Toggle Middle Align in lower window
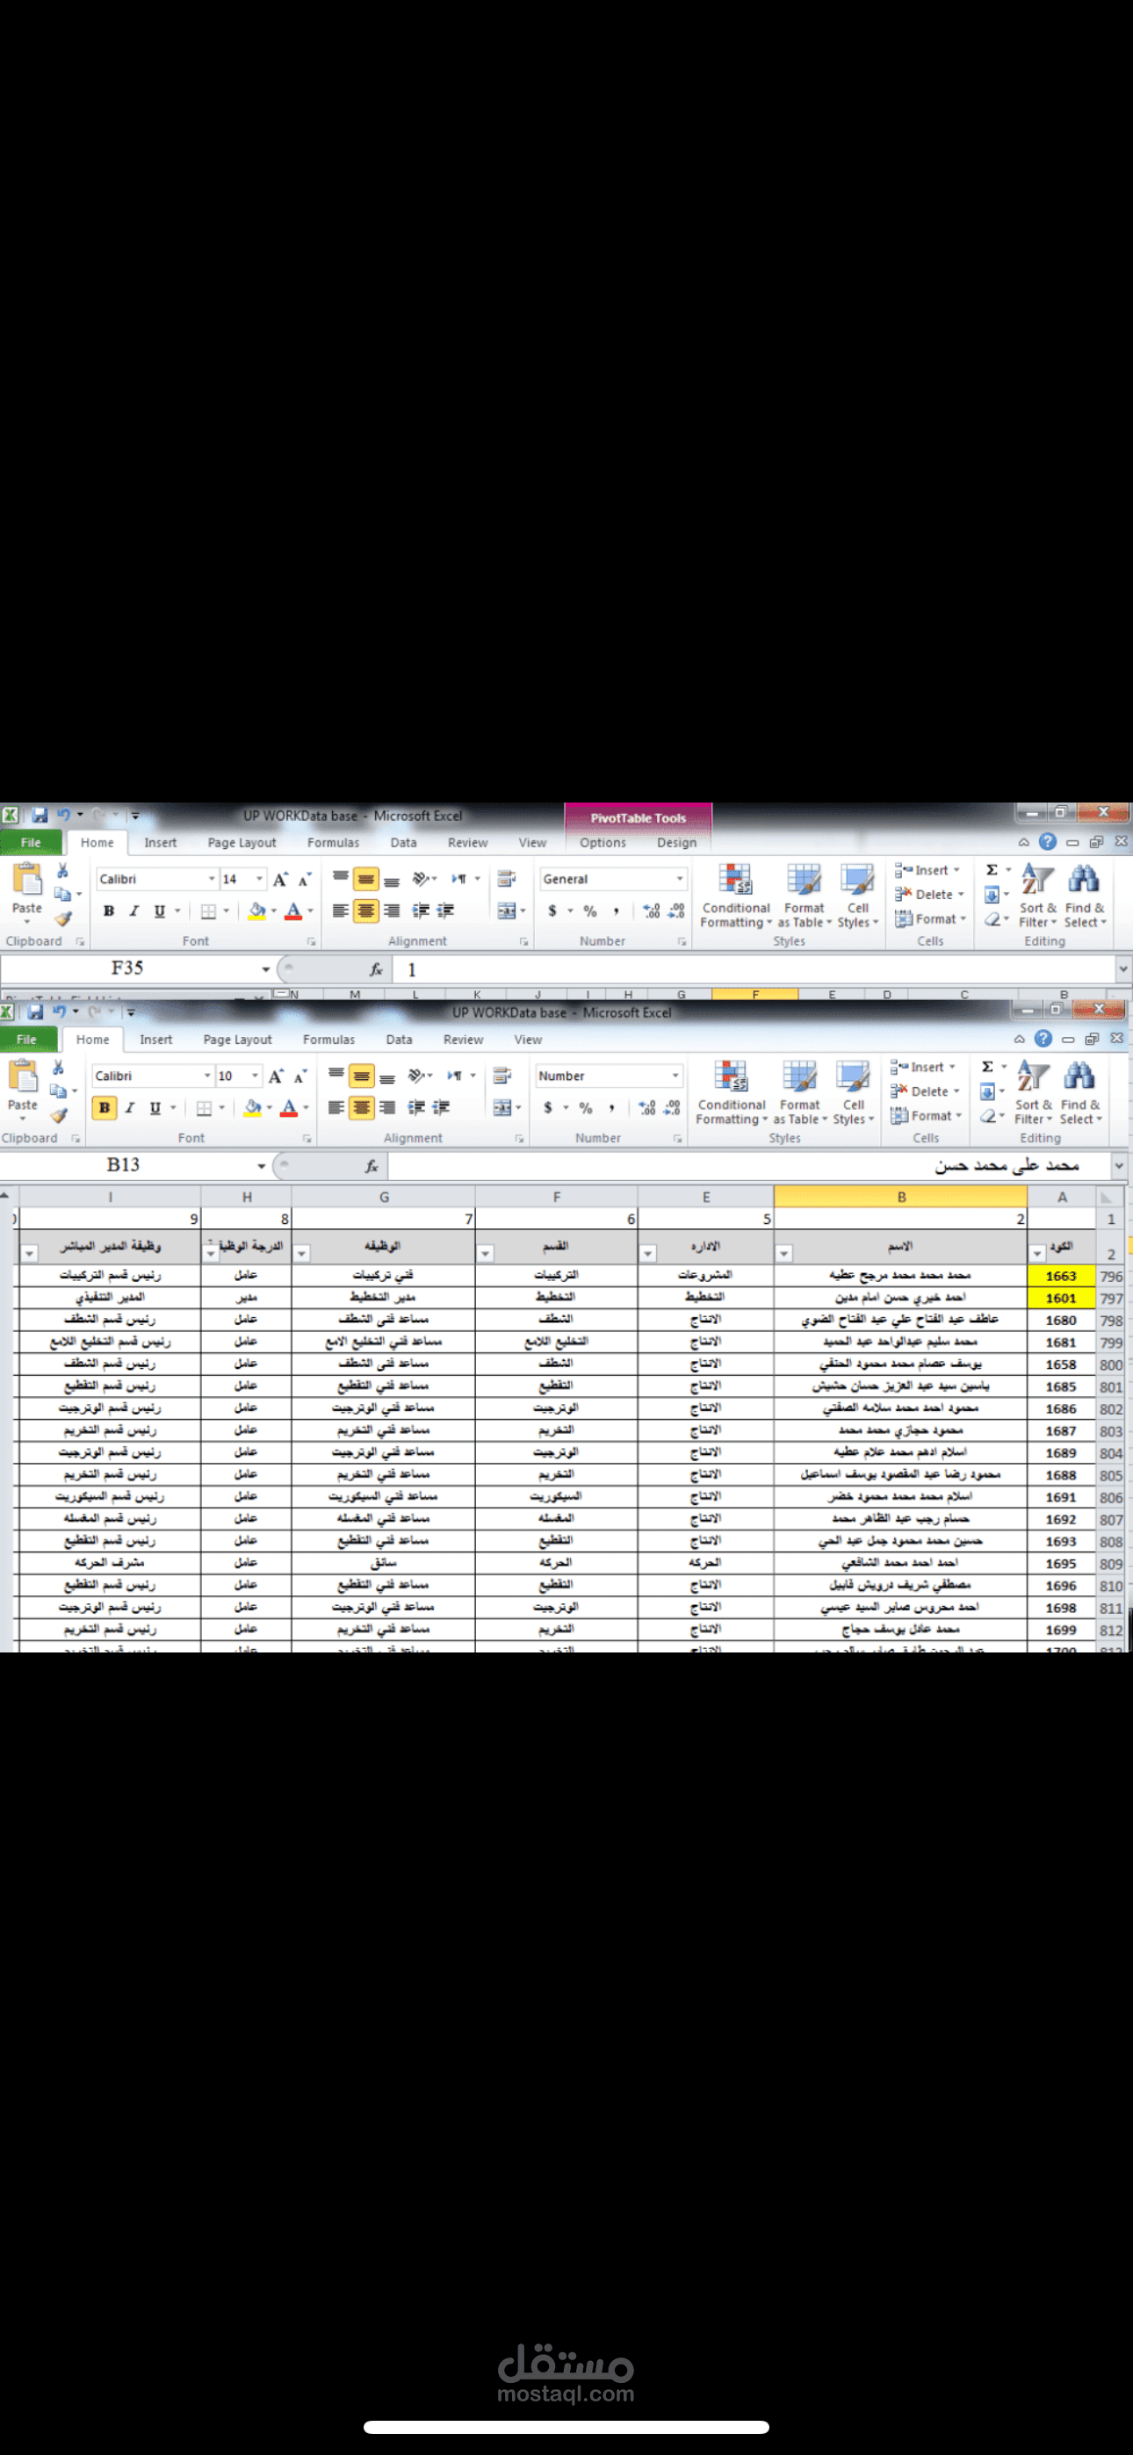The height and width of the screenshot is (2455, 1133). click(362, 1077)
